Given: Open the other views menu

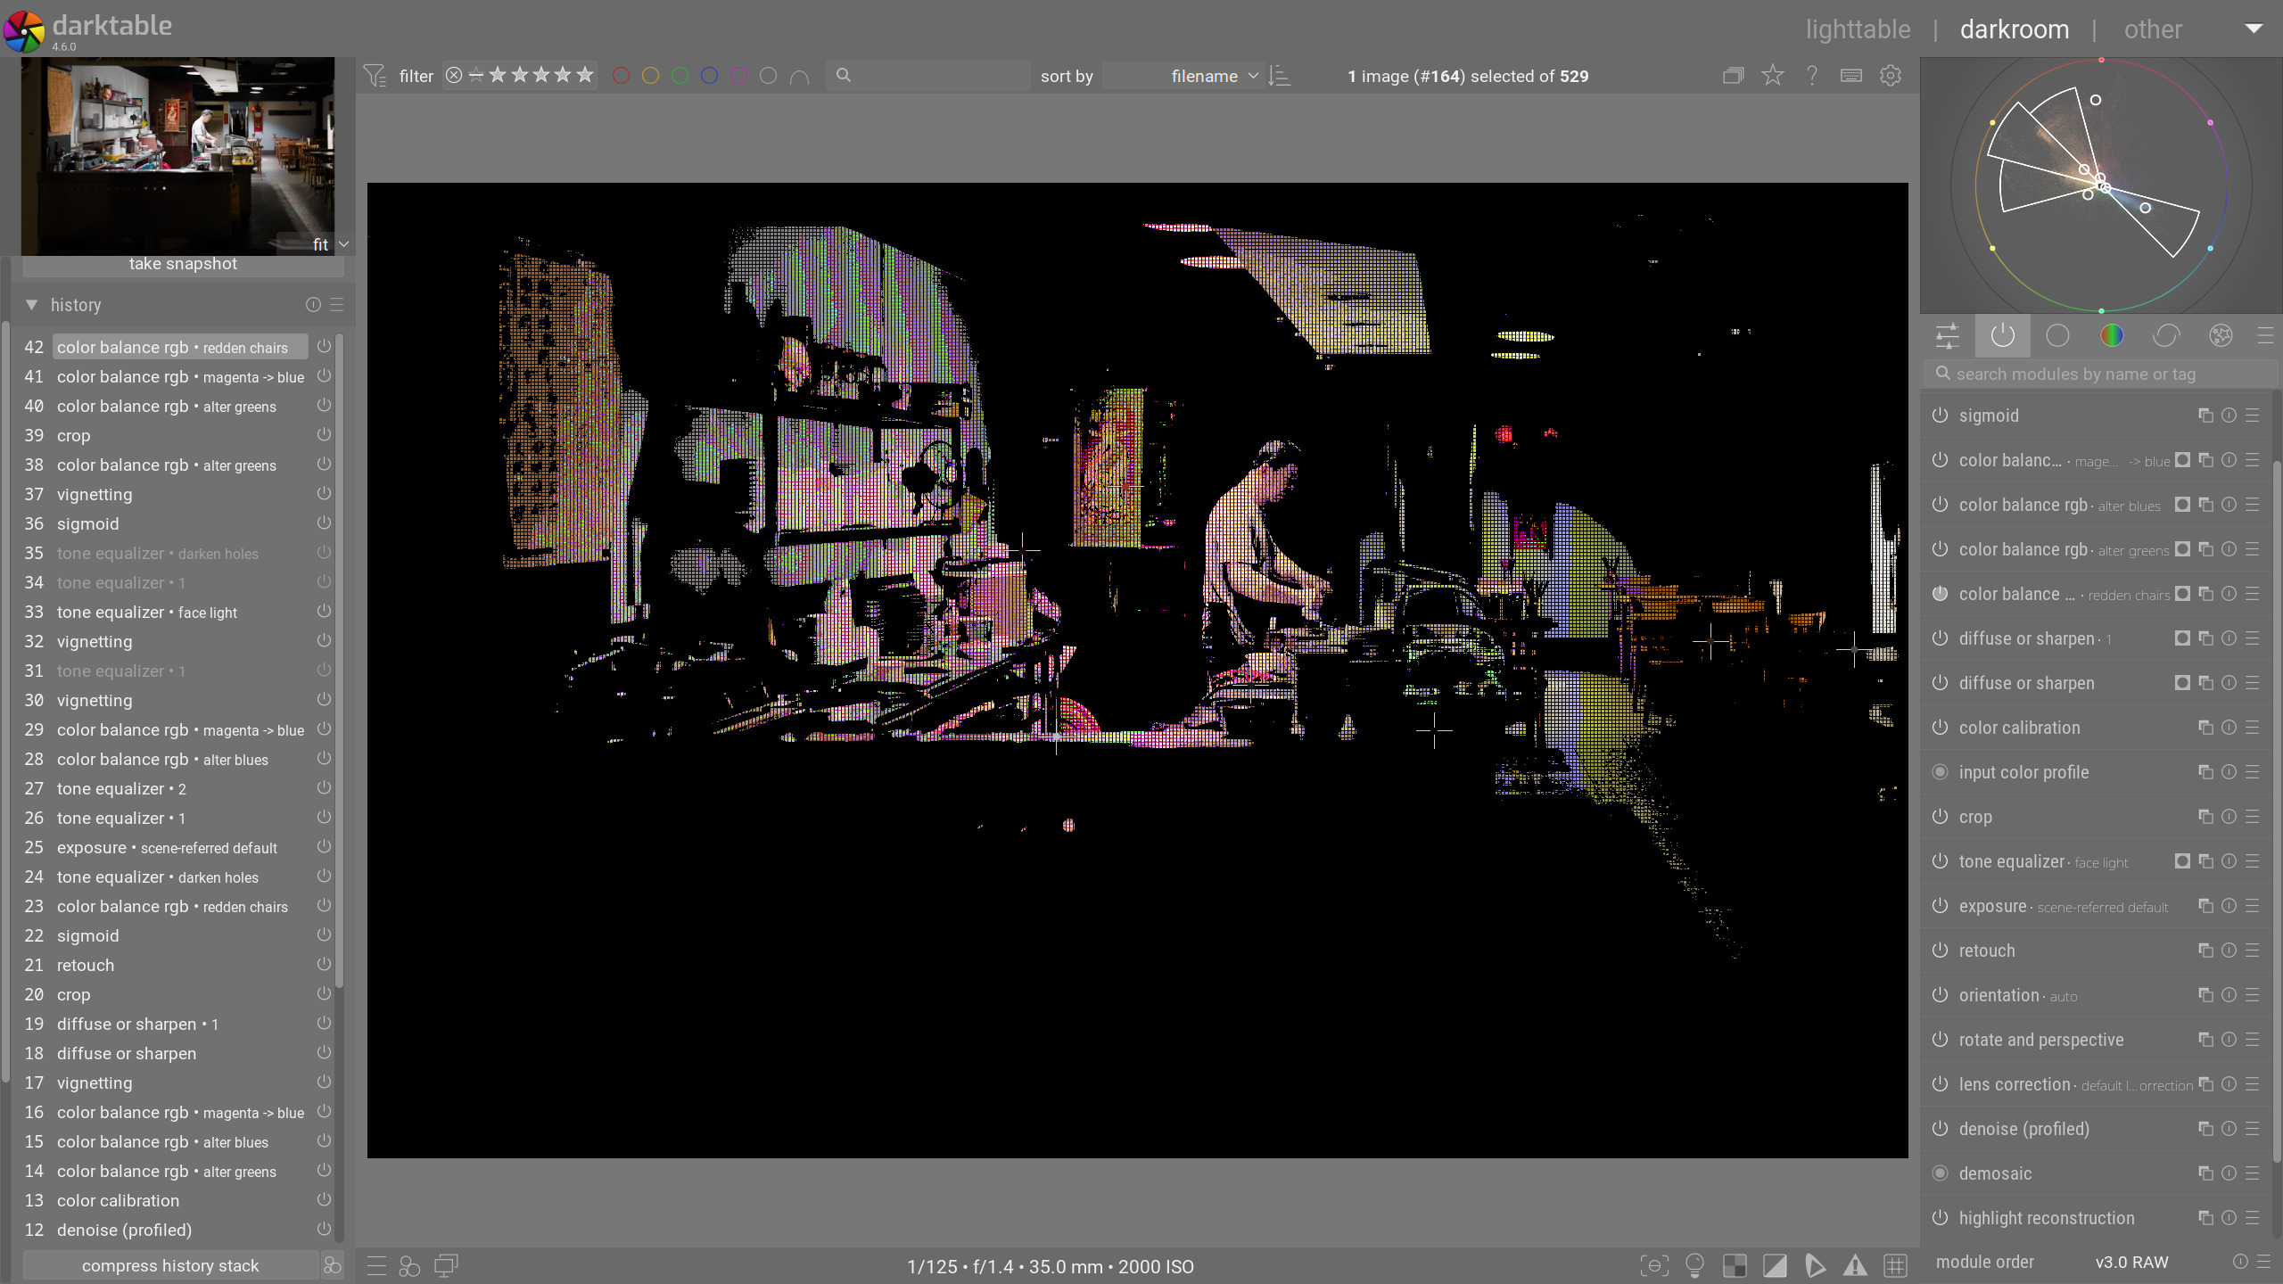Looking at the screenshot, I should point(2152,29).
